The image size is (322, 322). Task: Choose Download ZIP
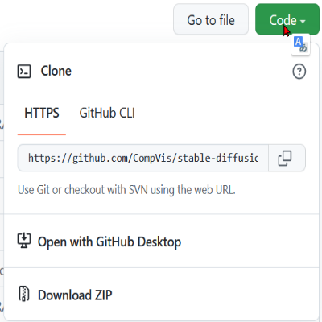(x=75, y=295)
